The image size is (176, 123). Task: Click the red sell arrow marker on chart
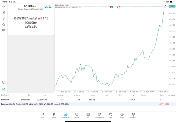(x=165, y=6)
